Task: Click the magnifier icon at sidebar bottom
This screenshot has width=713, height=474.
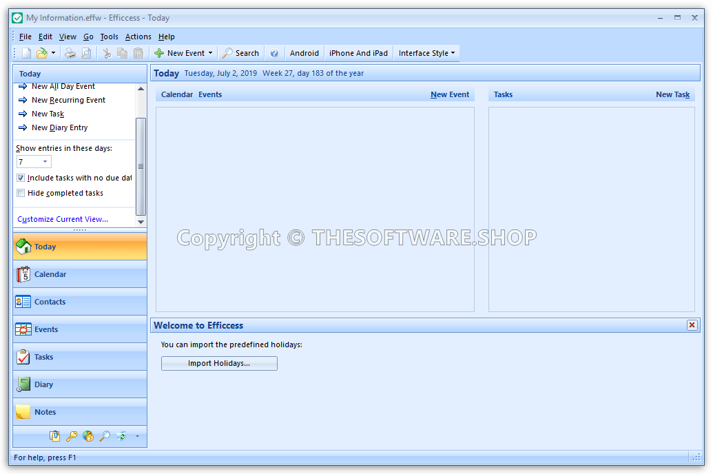Action: click(x=105, y=436)
